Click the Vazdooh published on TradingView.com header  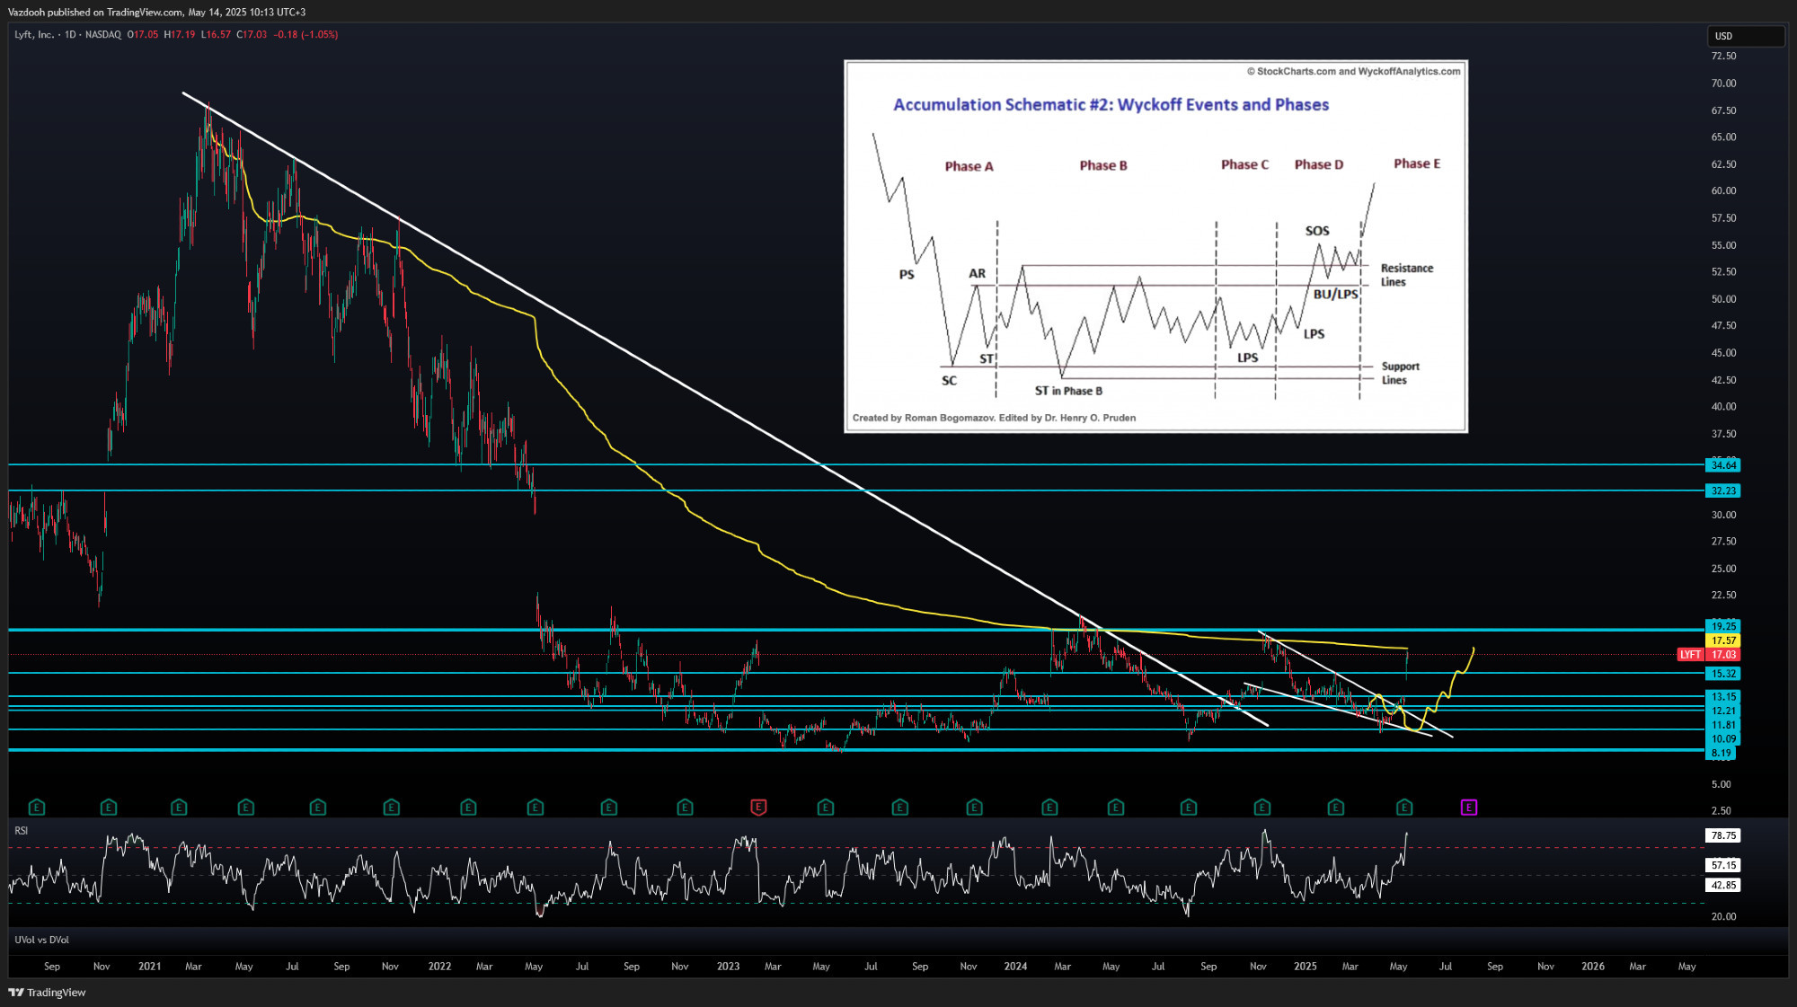click(x=156, y=12)
